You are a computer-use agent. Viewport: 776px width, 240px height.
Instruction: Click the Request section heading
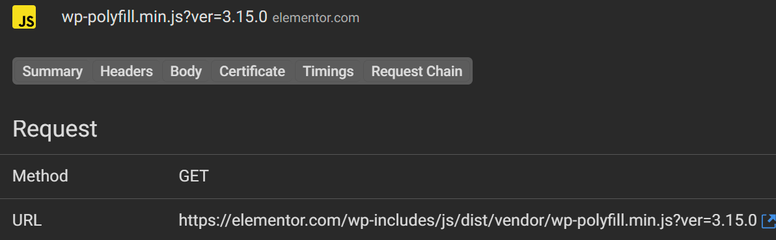coord(55,129)
